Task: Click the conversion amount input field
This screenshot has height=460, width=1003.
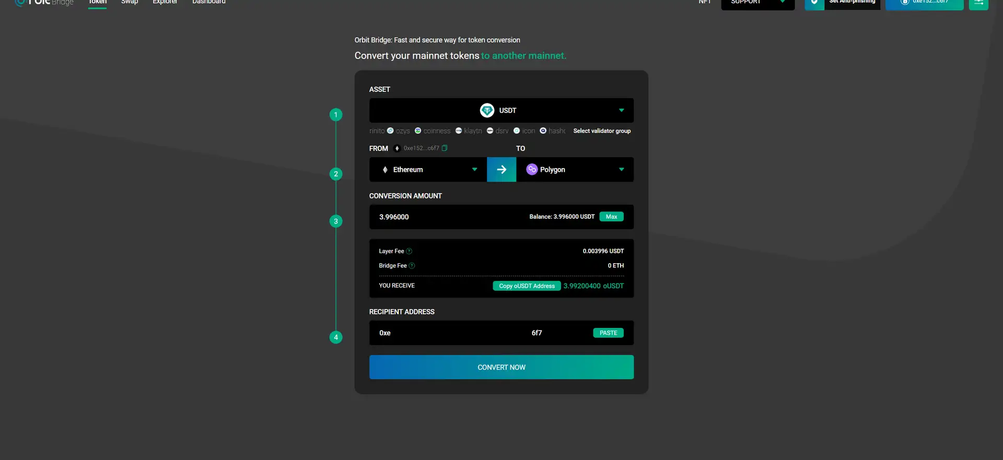Action: (449, 217)
